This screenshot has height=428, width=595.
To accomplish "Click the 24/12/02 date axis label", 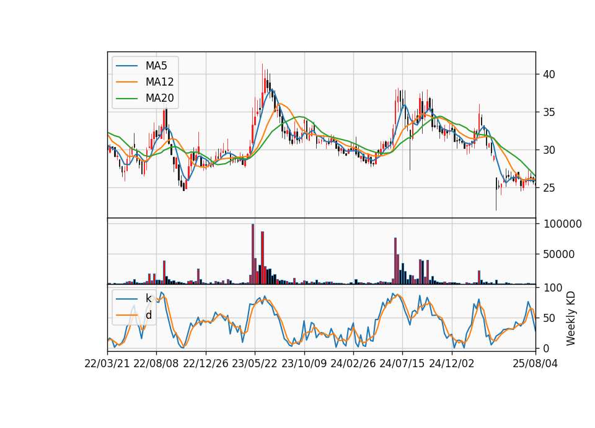I will point(452,363).
